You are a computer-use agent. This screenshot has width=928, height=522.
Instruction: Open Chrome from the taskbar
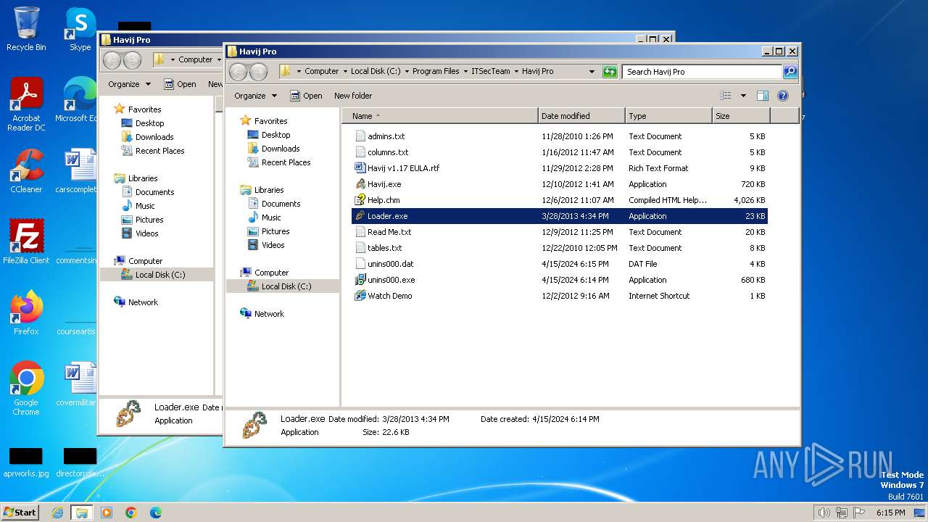pyautogui.click(x=131, y=513)
